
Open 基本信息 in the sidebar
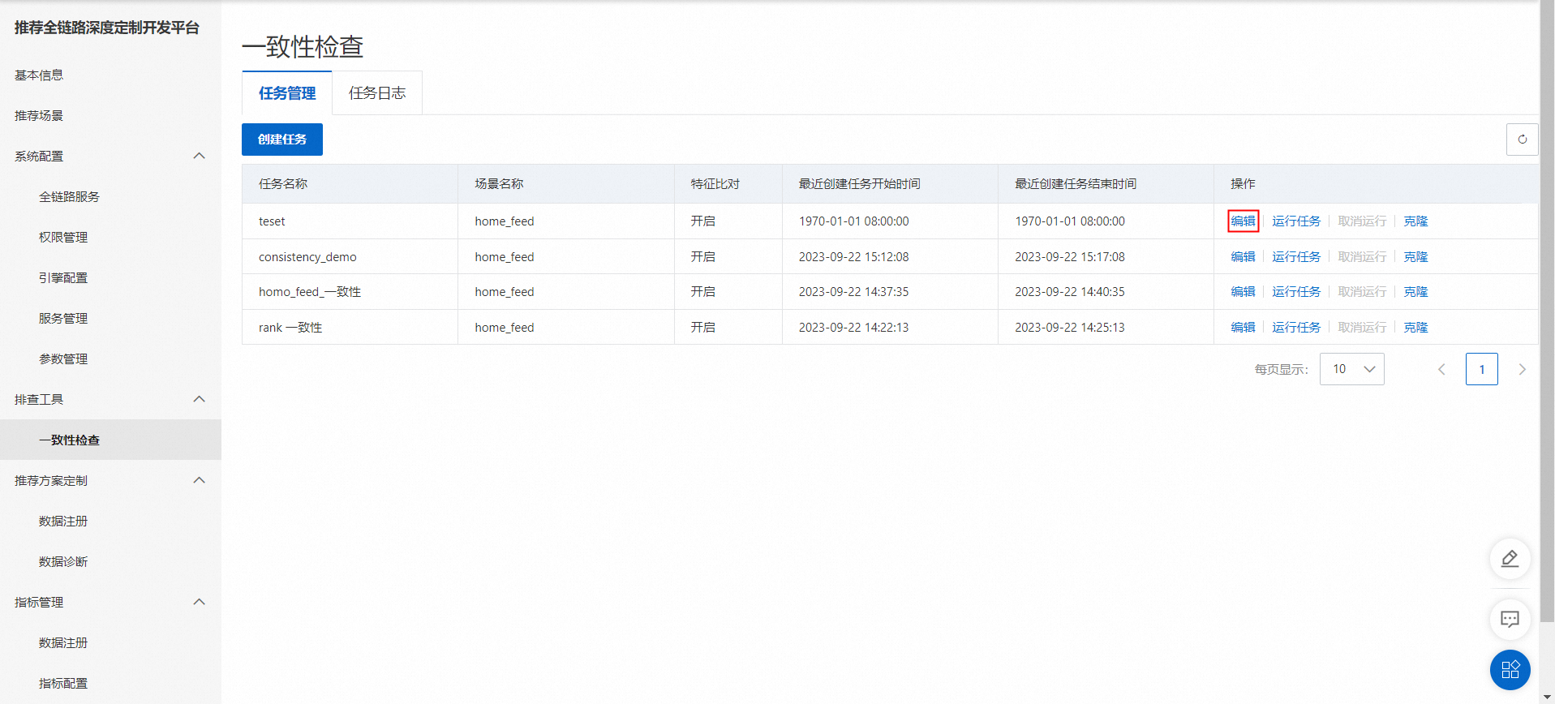[39, 75]
